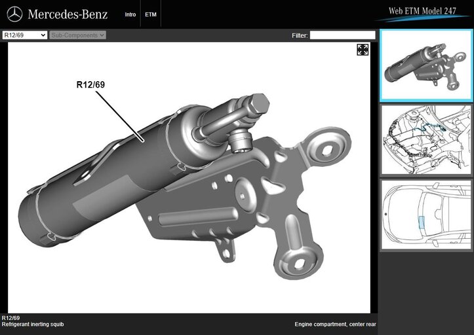This screenshot has width=474, height=335.
Task: Toggle fullscreen view of the image
Action: pos(363,50)
